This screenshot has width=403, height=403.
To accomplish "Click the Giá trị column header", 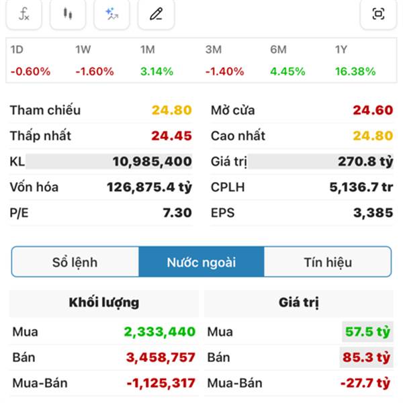I will pos(298,303).
